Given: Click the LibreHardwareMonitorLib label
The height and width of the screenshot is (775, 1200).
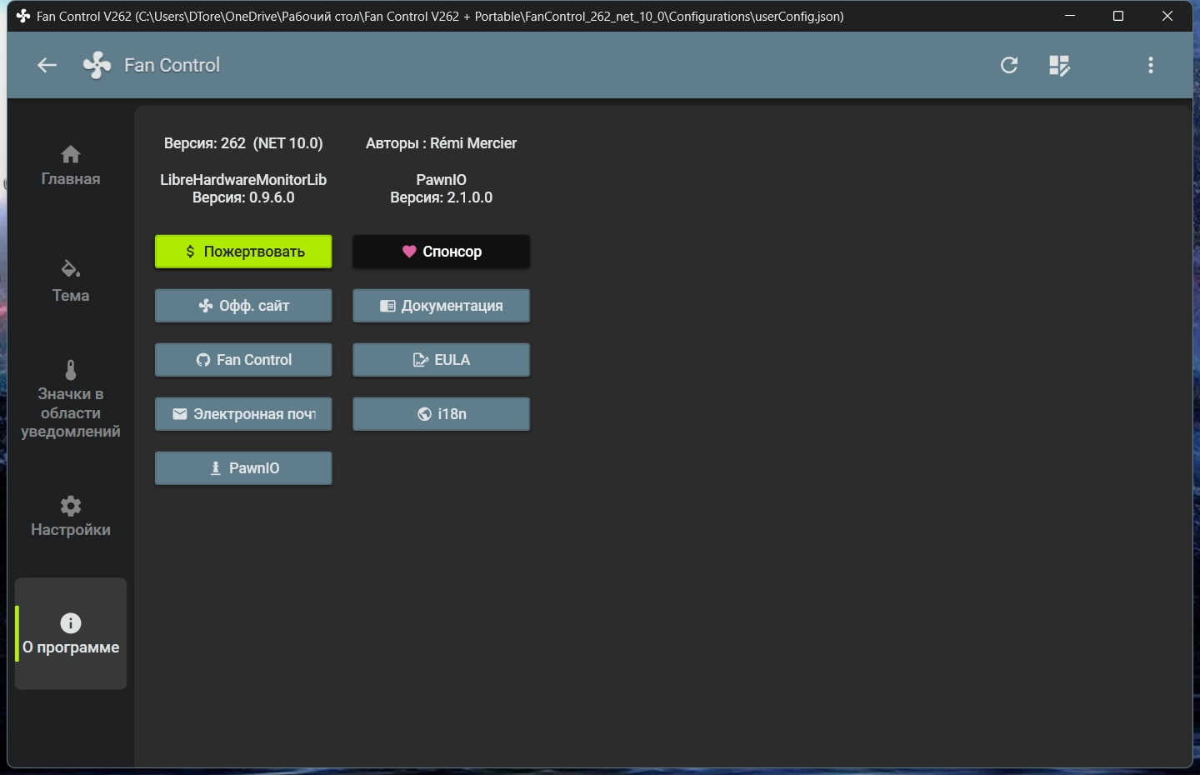Looking at the screenshot, I should click(x=243, y=180).
